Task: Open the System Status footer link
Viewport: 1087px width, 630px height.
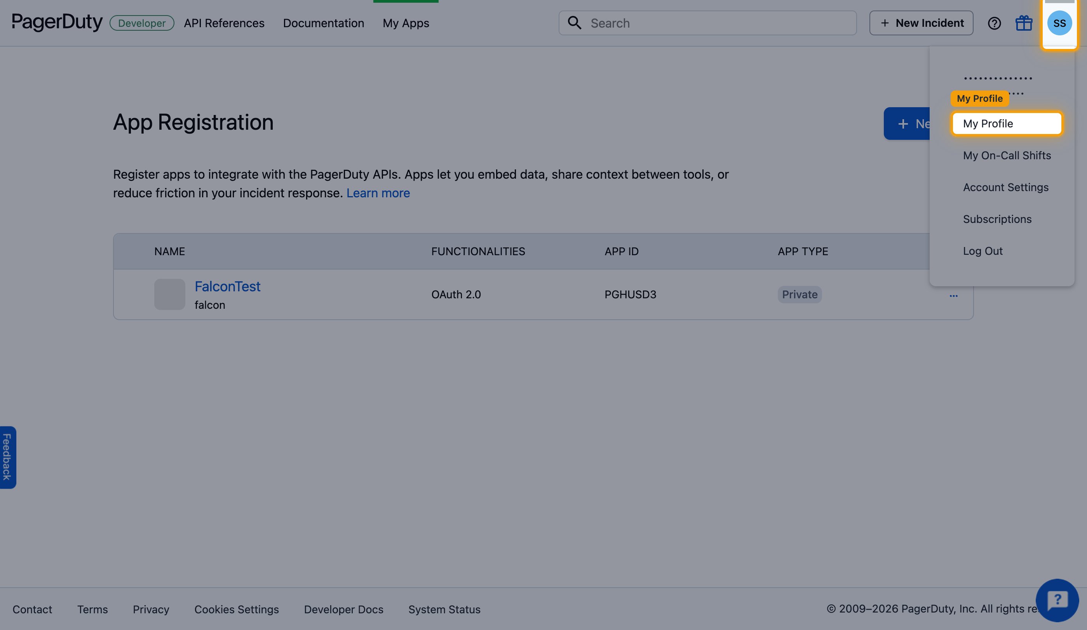Action: (444, 609)
